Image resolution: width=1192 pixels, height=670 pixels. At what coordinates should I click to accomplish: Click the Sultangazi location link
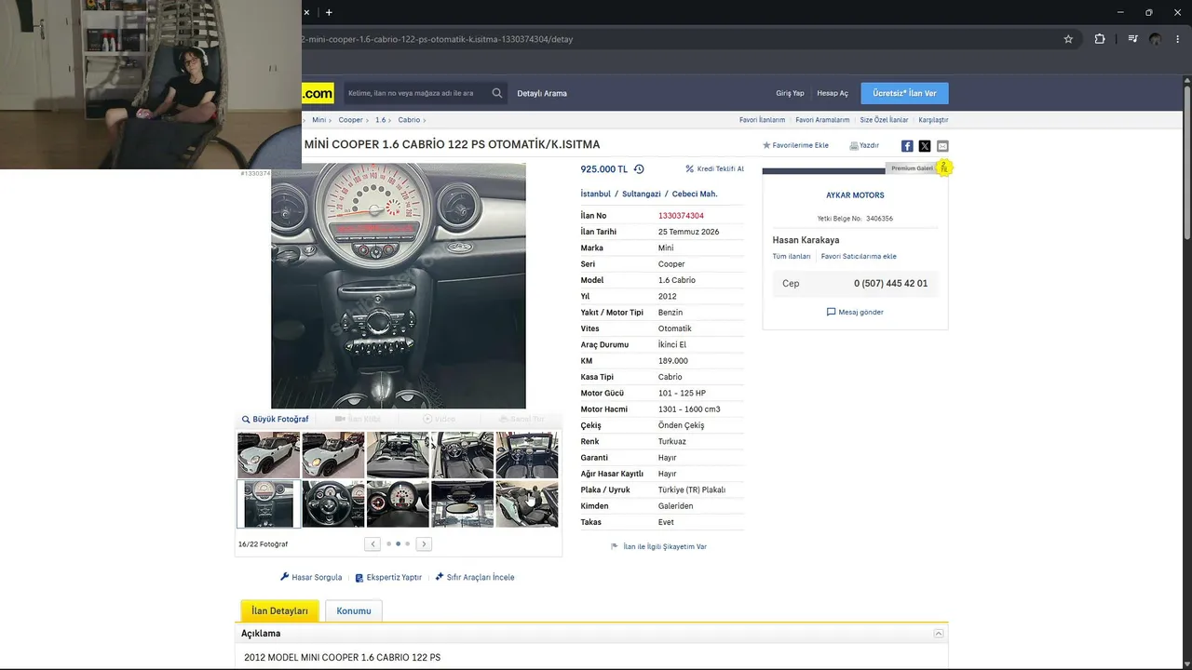point(642,194)
